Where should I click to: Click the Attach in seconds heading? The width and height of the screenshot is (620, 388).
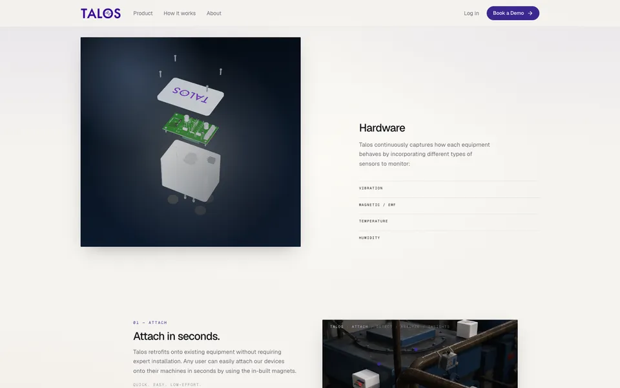point(176,336)
